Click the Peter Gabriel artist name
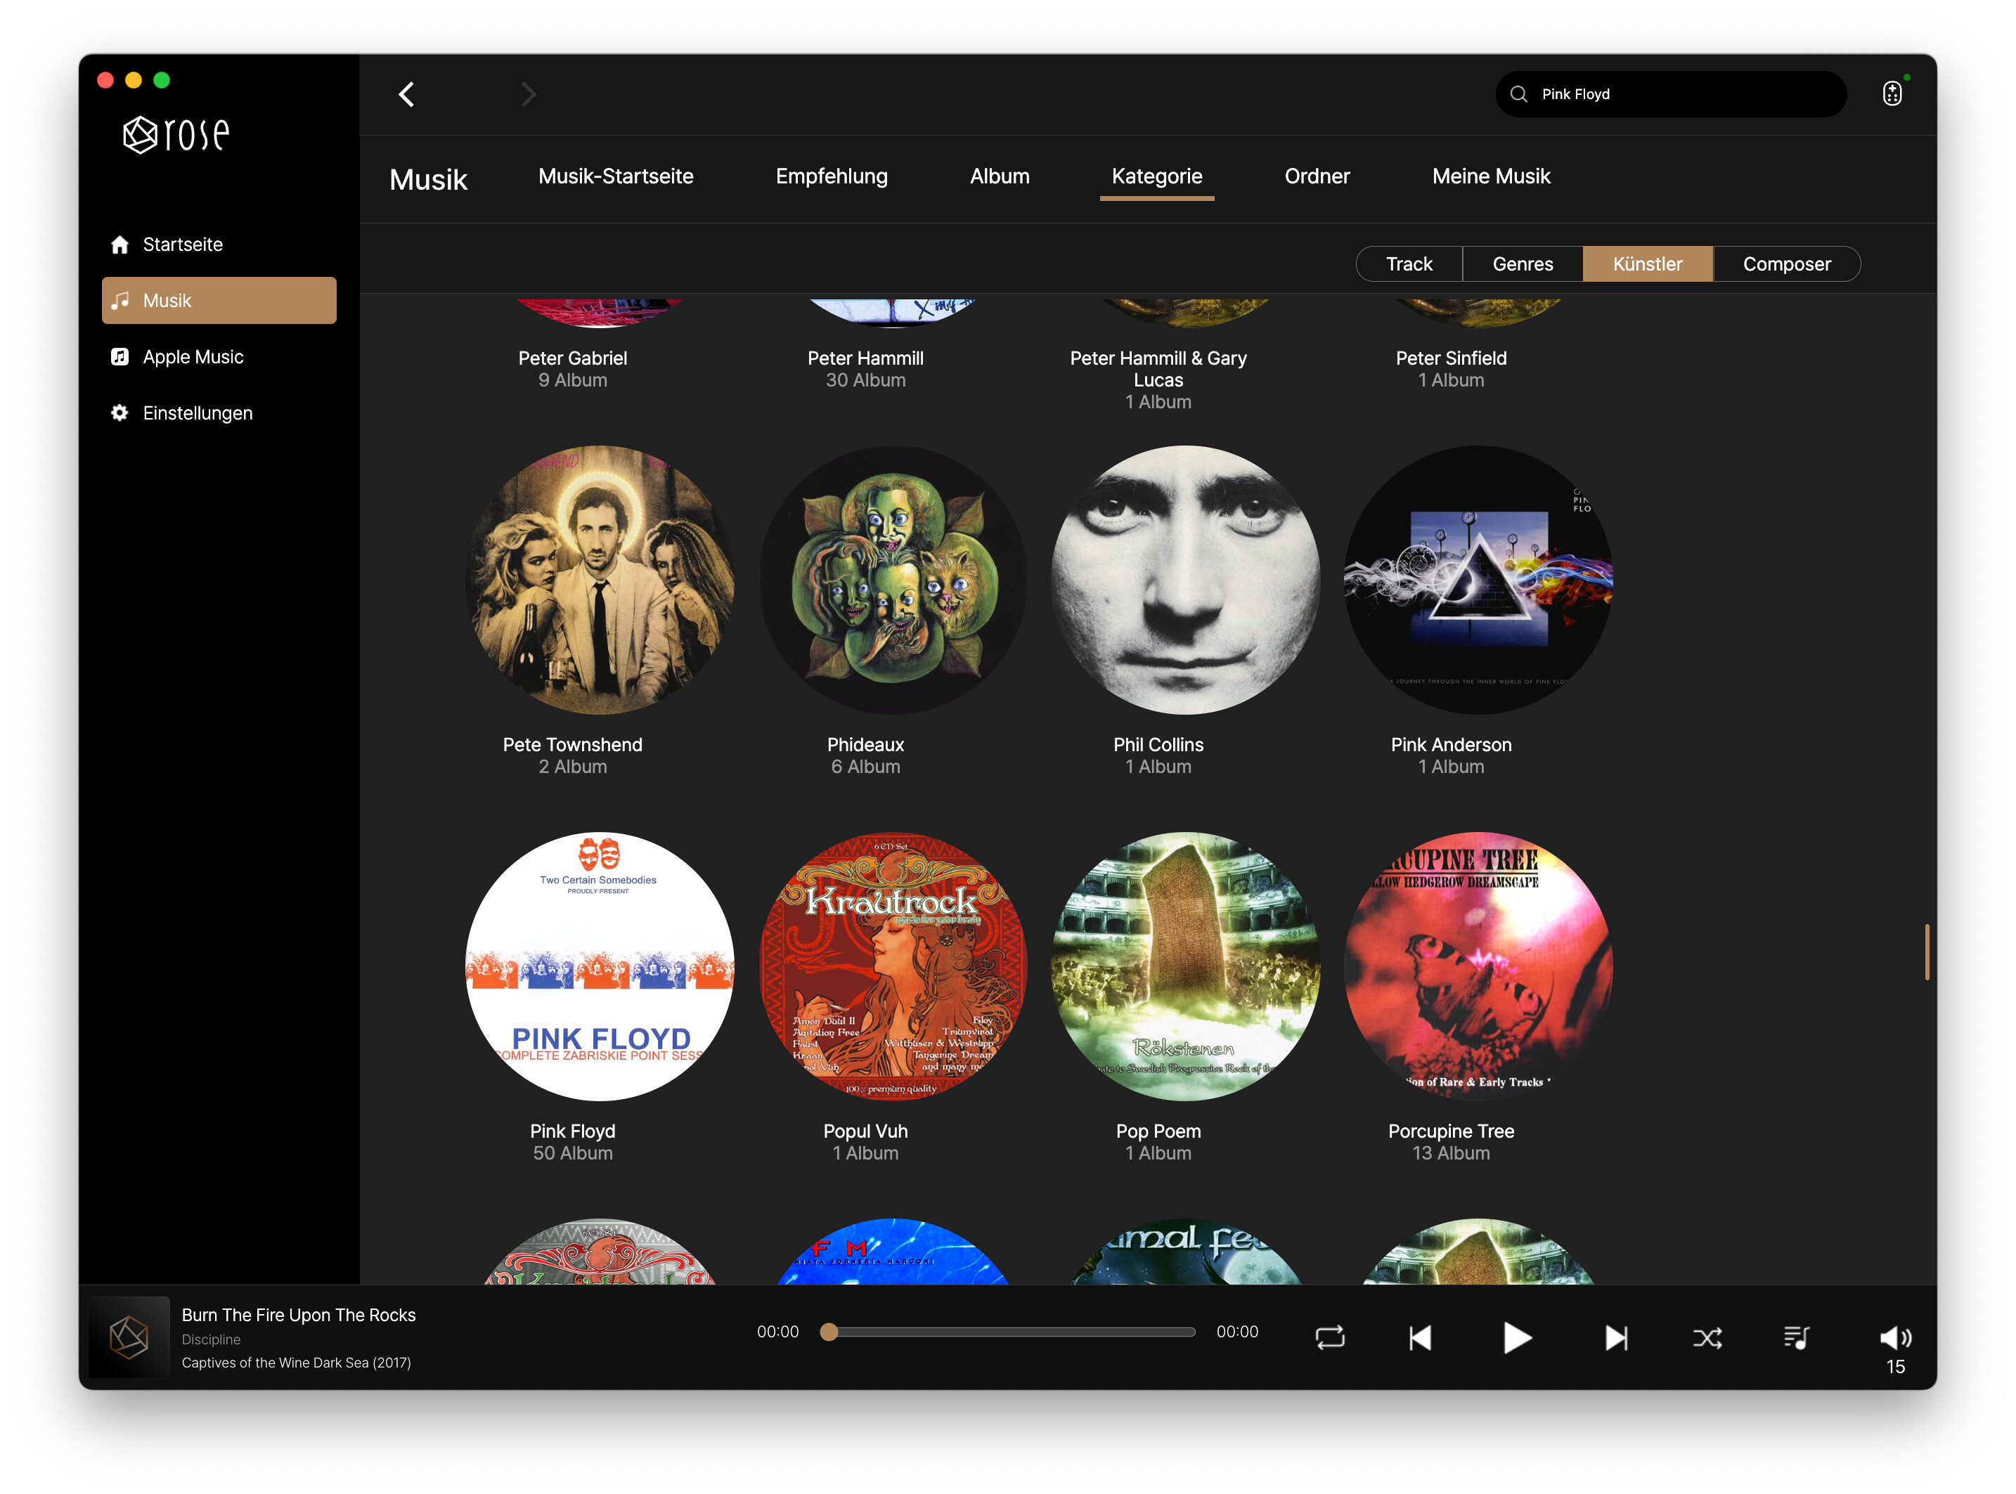Image resolution: width=2016 pixels, height=1494 pixels. 572,358
